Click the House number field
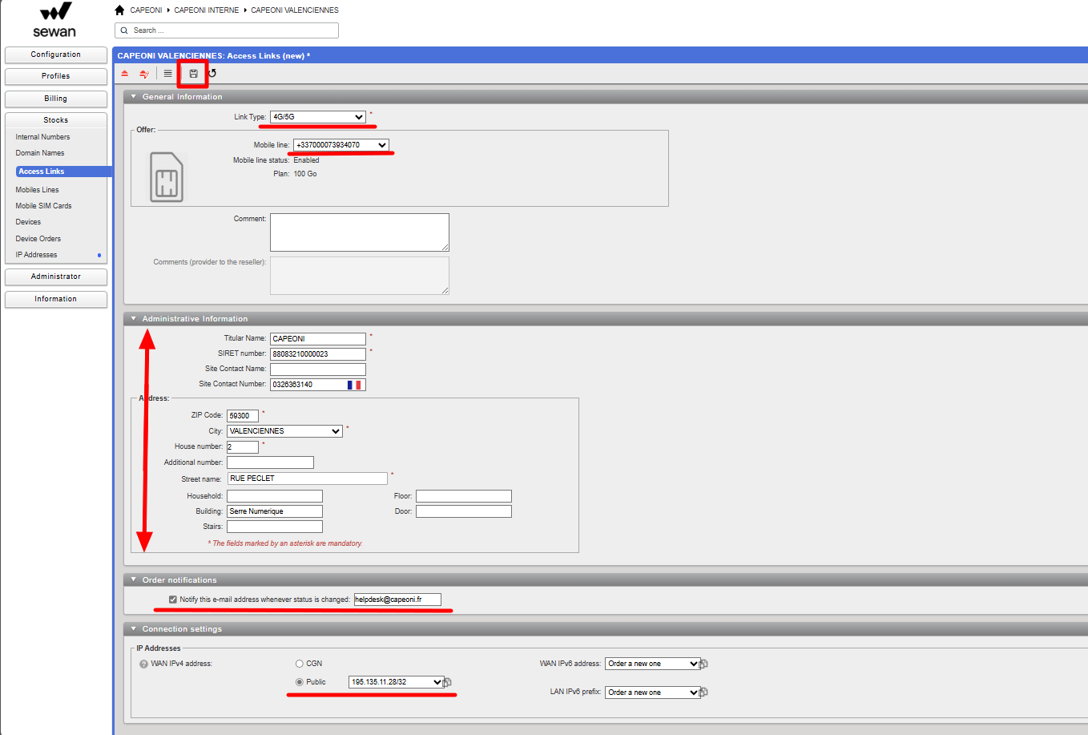 click(243, 447)
